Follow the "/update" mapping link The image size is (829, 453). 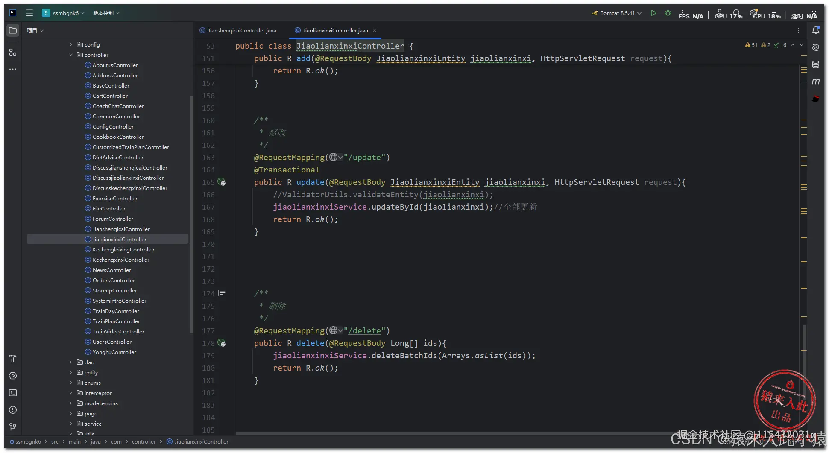pyautogui.click(x=364, y=158)
